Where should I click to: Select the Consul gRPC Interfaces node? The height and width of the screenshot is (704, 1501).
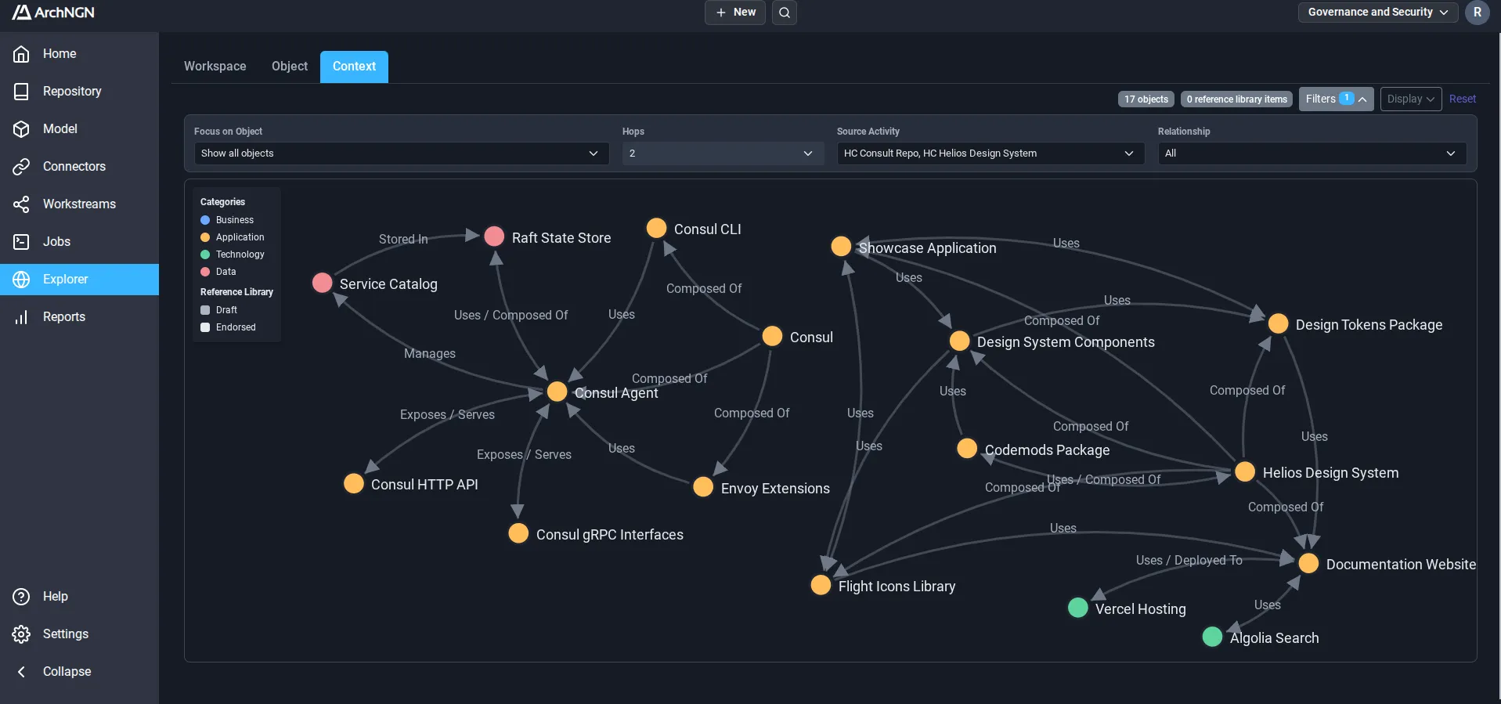pyautogui.click(x=518, y=533)
